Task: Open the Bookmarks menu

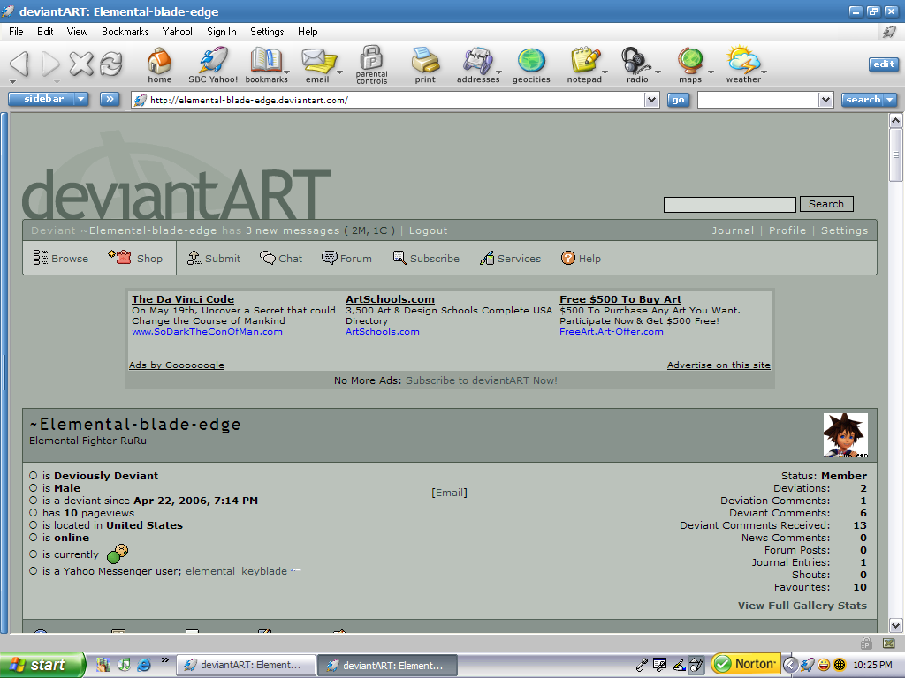Action: click(x=125, y=32)
